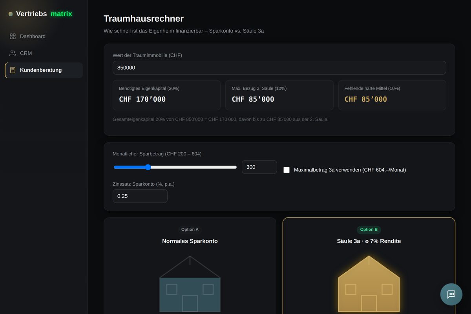The image size is (471, 314).
Task: Click the Zinssatz Sparkonto input field
Action: click(x=140, y=196)
